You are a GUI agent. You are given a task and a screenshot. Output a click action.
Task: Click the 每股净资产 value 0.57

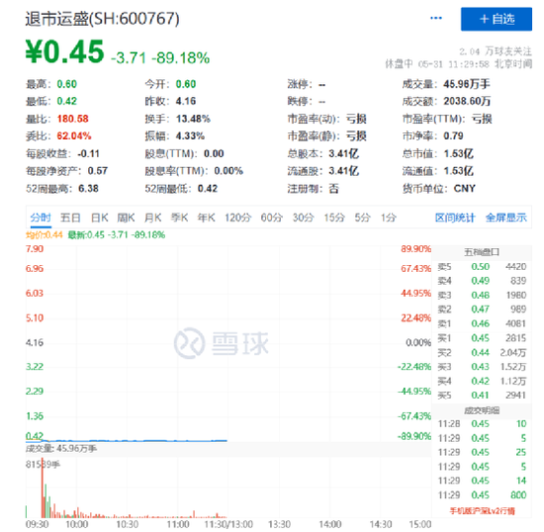[98, 171]
